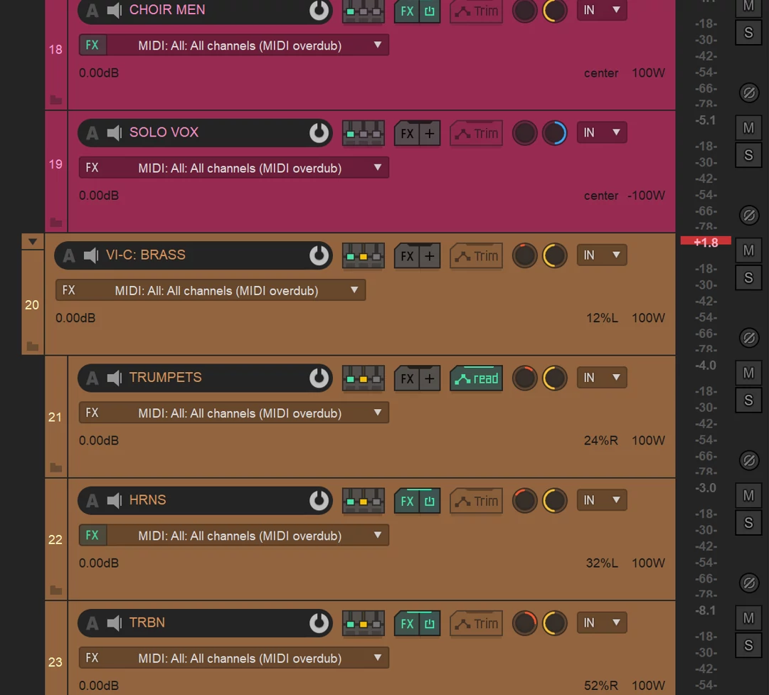
Task: Mute the HRNS track
Action: click(x=748, y=496)
